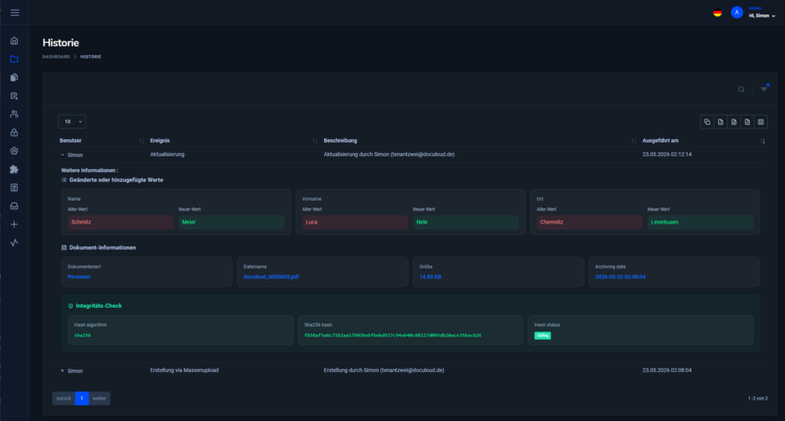Open the Personen document type link
The height and width of the screenshot is (421, 785).
click(79, 276)
